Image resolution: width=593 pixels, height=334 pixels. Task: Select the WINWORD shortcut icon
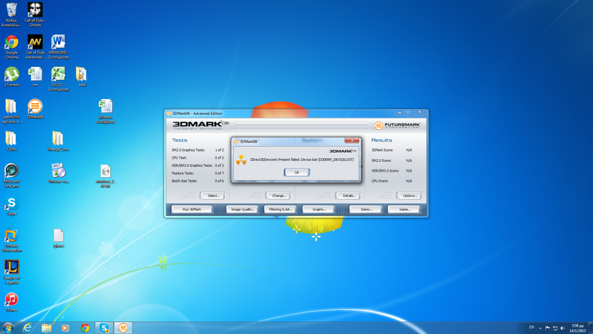[58, 47]
